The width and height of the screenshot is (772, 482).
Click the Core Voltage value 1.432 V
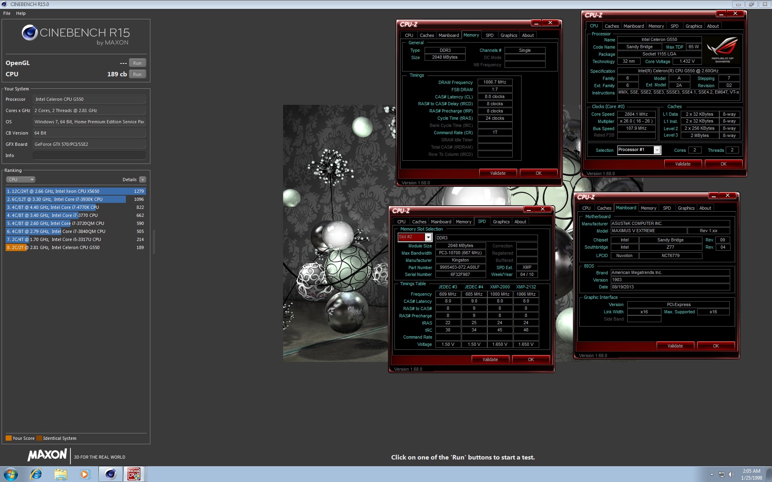pyautogui.click(x=687, y=61)
